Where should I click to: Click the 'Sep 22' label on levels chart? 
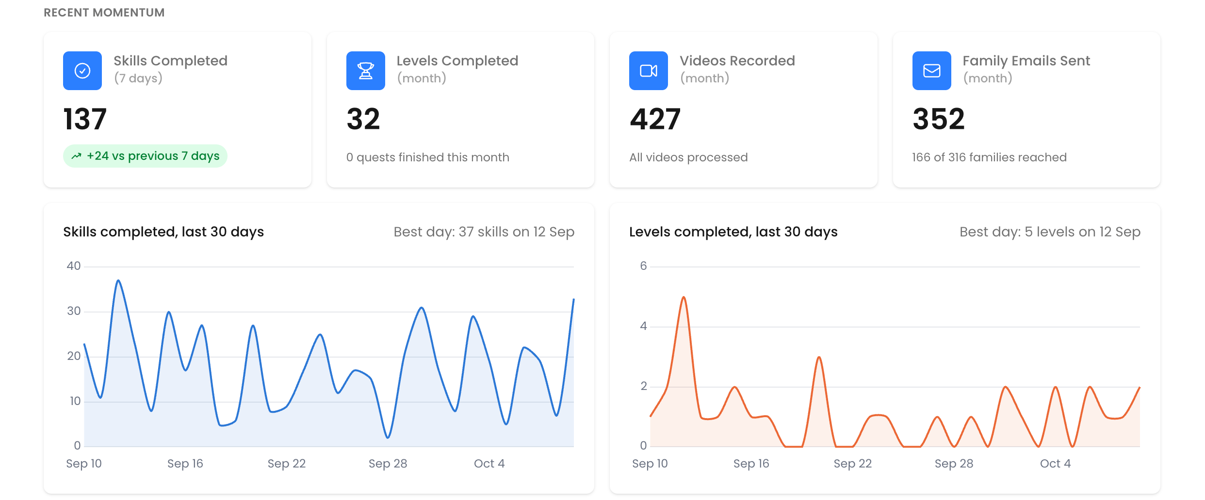click(x=853, y=464)
